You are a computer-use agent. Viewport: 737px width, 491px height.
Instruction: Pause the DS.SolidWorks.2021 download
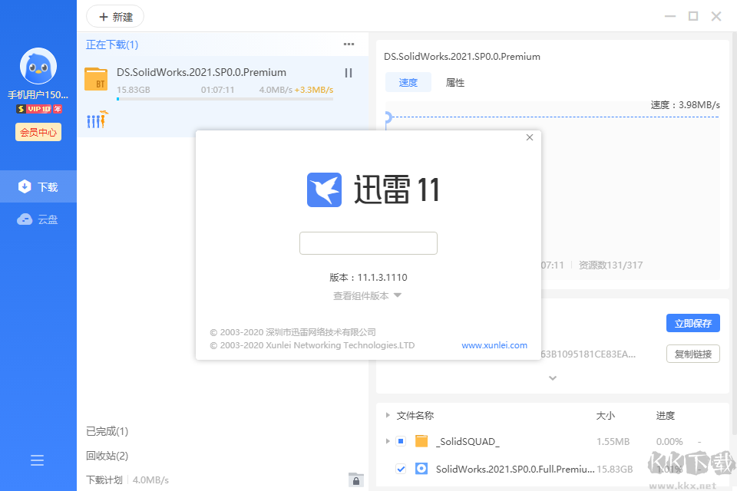(348, 73)
